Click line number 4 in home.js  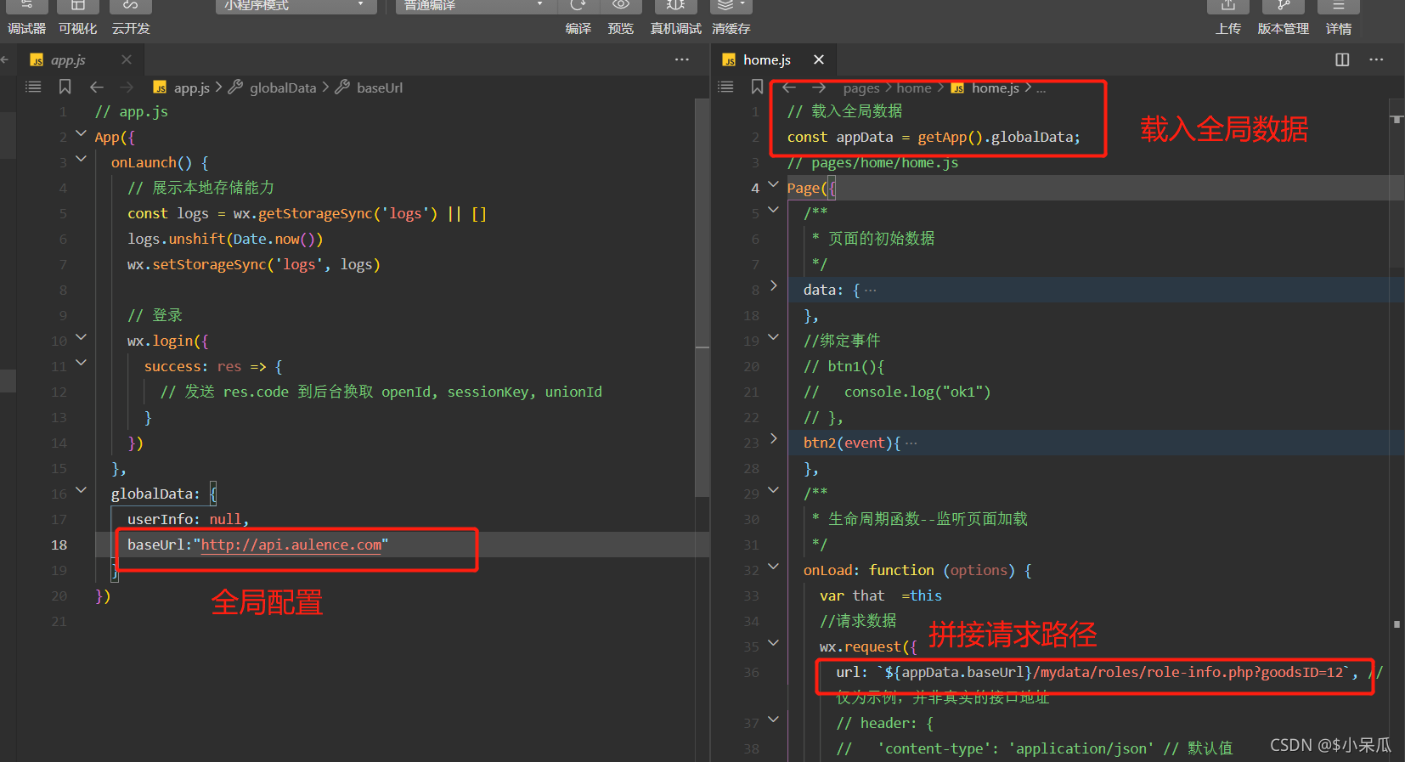pyautogui.click(x=755, y=189)
